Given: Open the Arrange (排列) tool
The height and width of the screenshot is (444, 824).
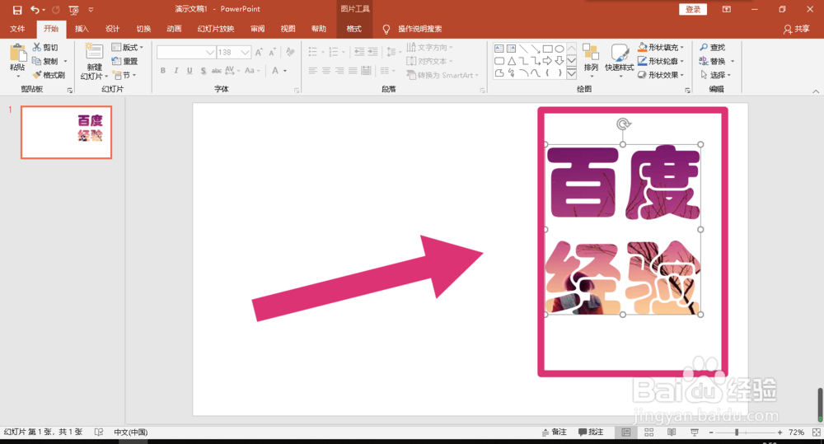Looking at the screenshot, I should (591, 61).
